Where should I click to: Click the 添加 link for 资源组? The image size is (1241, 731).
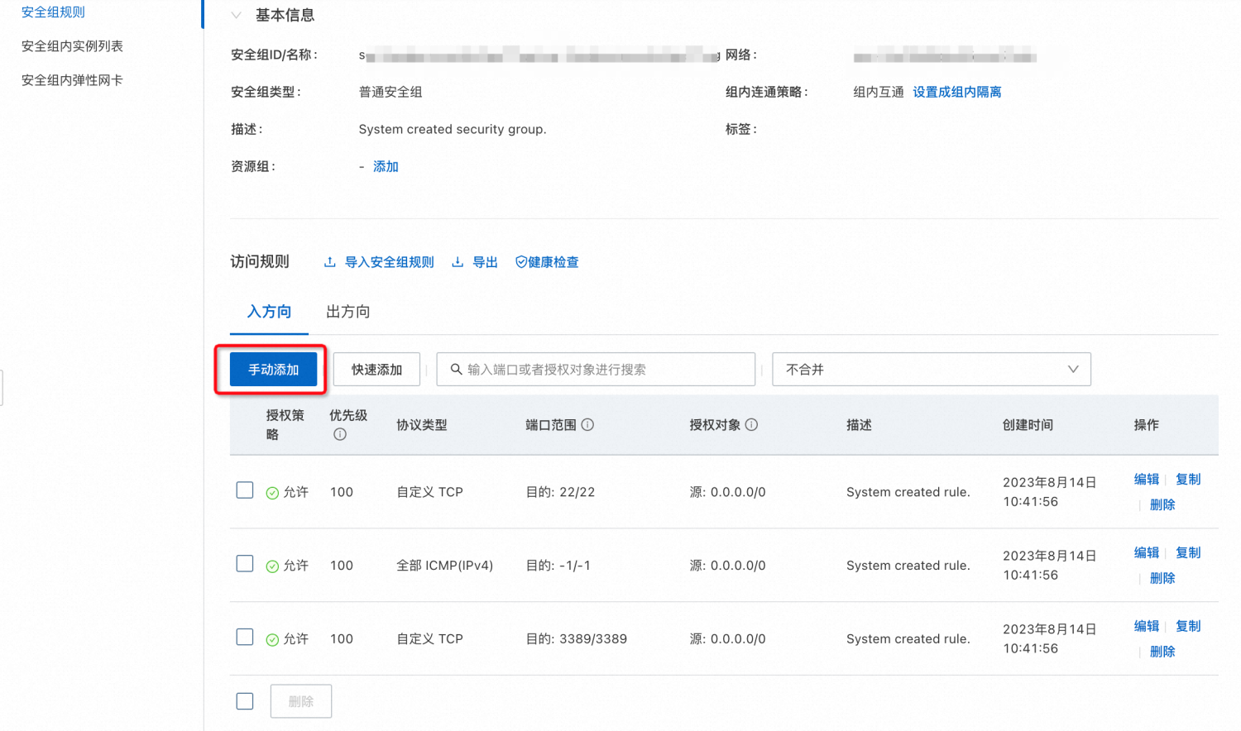coord(386,166)
